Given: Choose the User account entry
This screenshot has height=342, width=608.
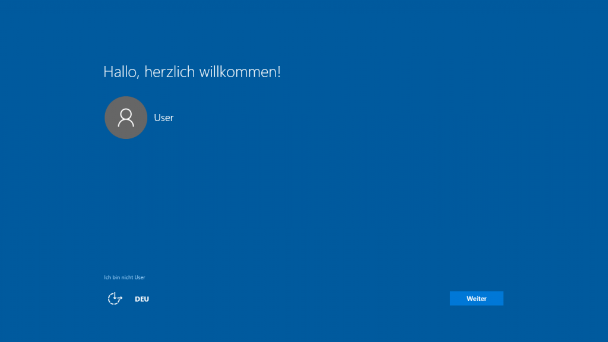Looking at the screenshot, I should [x=164, y=118].
